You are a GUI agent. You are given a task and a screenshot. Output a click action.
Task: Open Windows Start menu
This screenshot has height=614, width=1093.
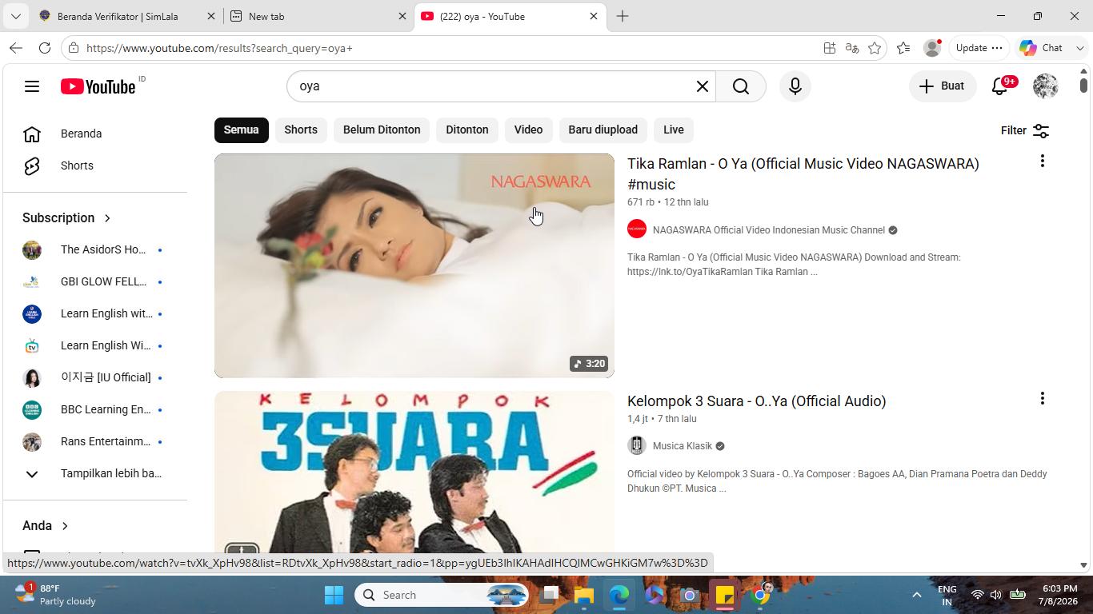click(334, 595)
